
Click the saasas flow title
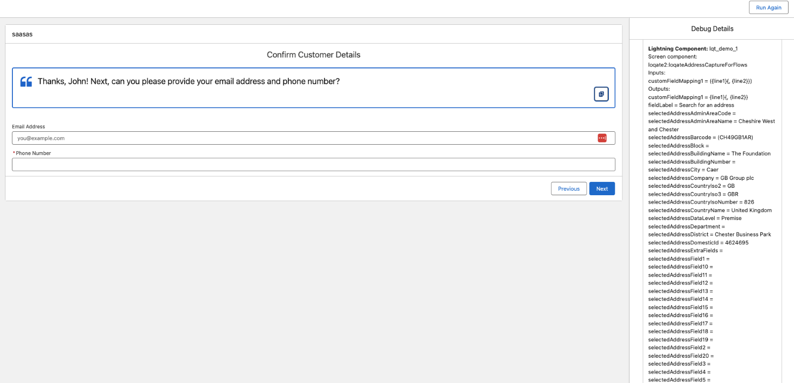(22, 34)
